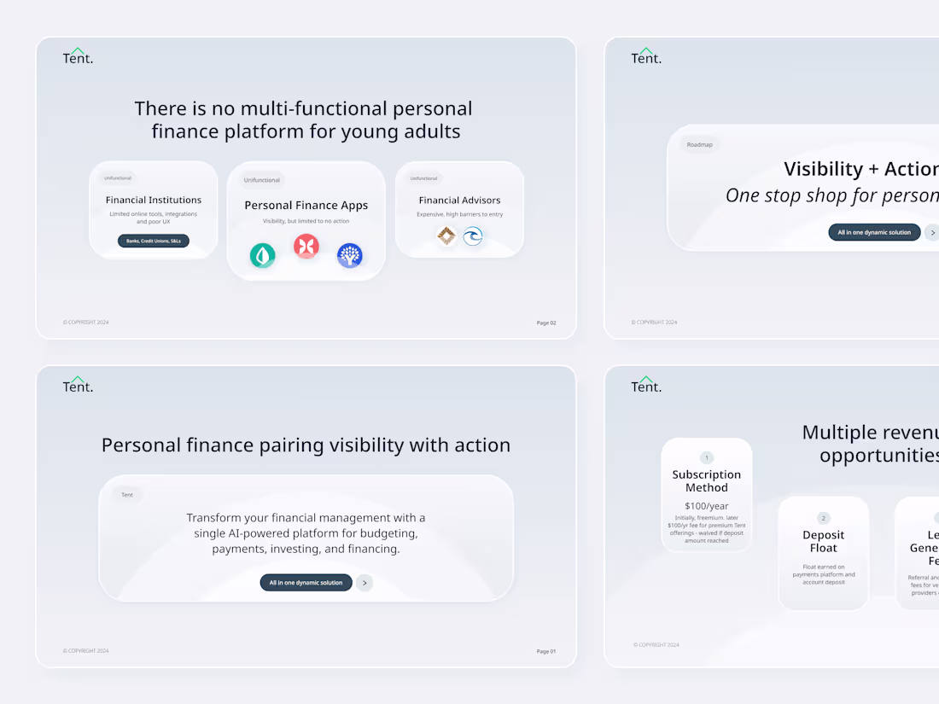The image size is (939, 704).
Task: Select the Unifunctional tag above Personal Finance Apps
Action: (262, 180)
